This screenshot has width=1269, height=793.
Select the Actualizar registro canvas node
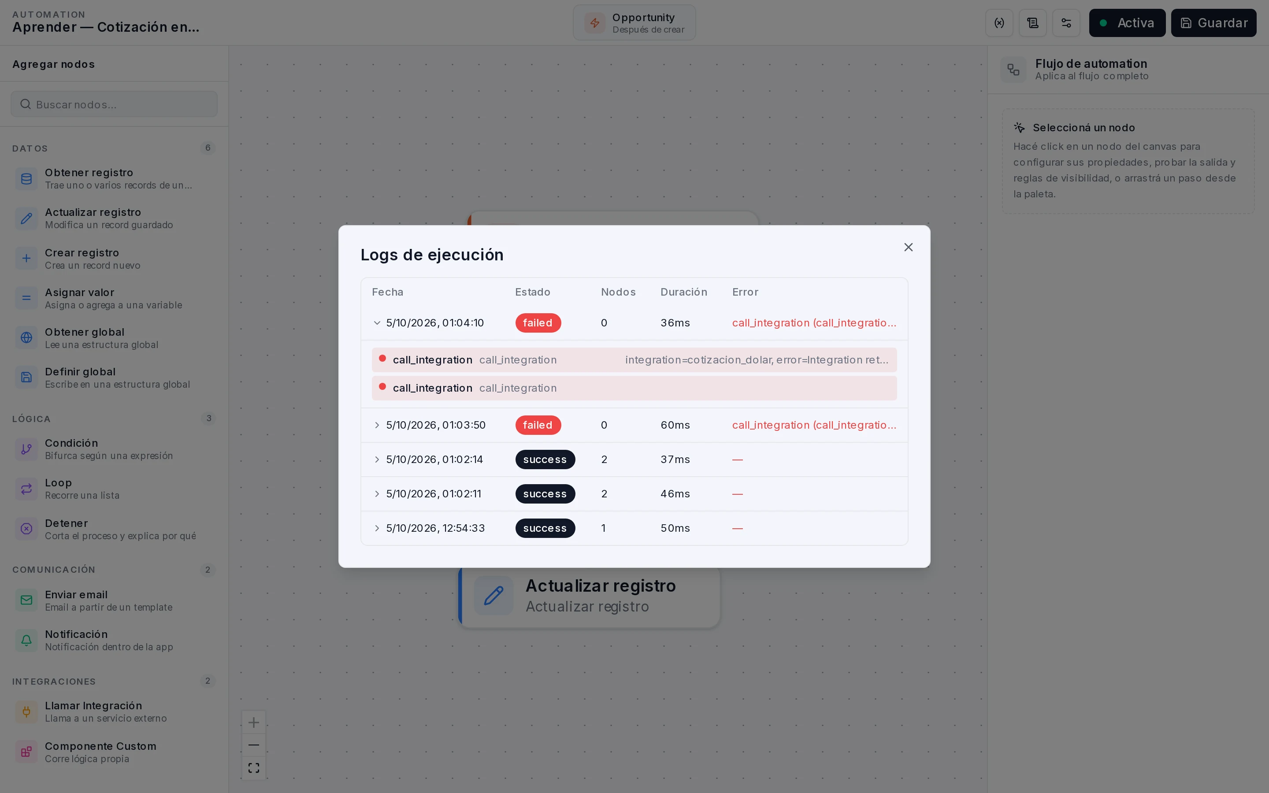(590, 597)
